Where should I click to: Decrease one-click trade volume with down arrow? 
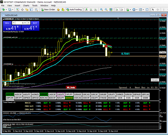14,23
